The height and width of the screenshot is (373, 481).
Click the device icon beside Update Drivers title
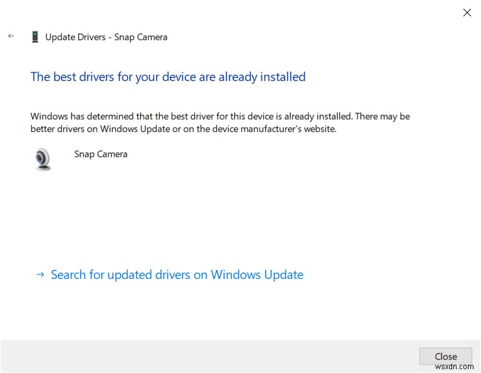pyautogui.click(x=35, y=37)
